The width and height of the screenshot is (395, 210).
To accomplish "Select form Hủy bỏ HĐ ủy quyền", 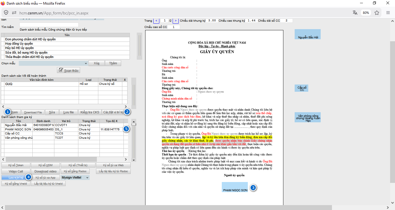I will [67, 48].
